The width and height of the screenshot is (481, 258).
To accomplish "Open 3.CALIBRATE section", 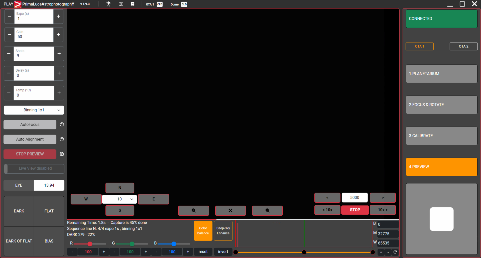I will point(441,136).
